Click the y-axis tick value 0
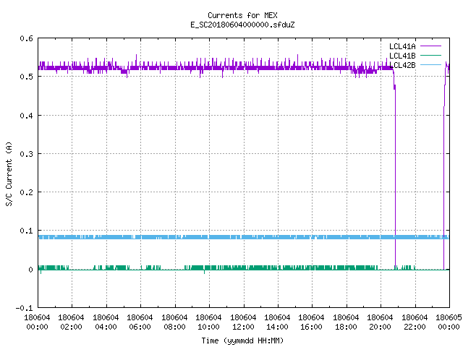The image size is (463, 347). click(30, 270)
